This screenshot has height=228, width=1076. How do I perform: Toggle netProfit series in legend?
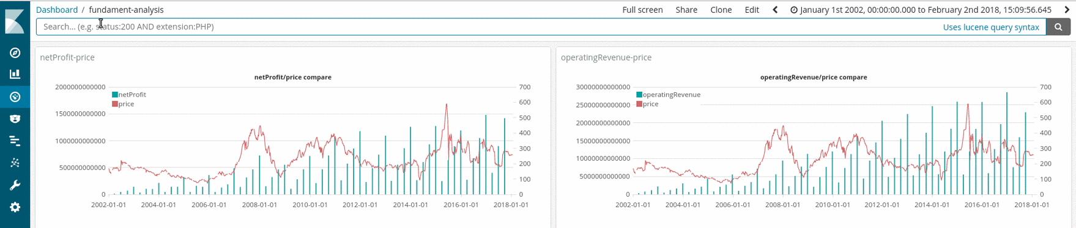[129, 95]
